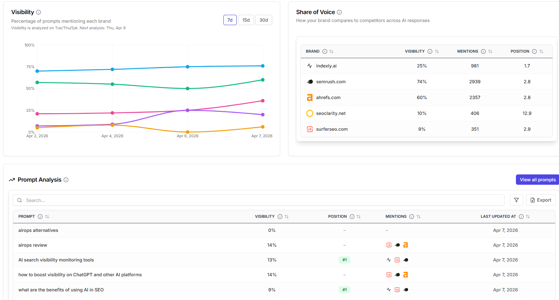Sort Share of Voice table by BRAND
Viewport: 559px width, 300px height.
point(331,52)
